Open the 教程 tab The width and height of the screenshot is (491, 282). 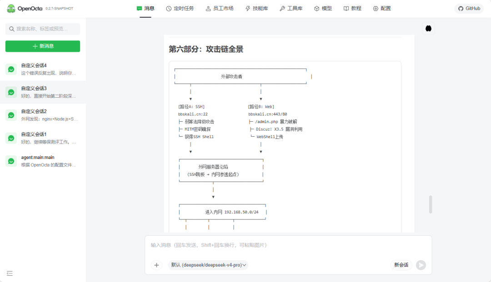[x=352, y=9]
